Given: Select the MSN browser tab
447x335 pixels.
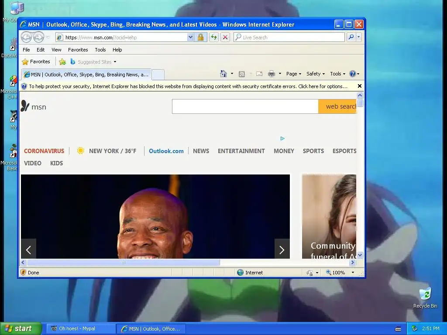Looking at the screenshot, I should [86, 75].
